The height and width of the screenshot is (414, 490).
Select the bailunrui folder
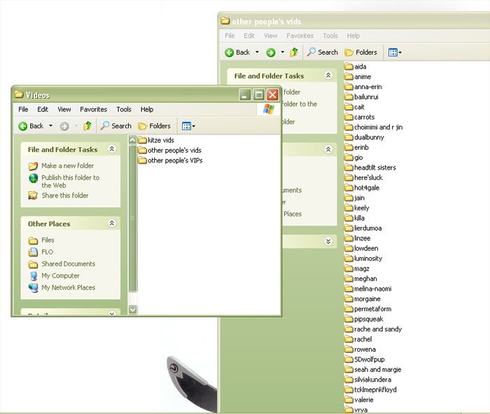361,97
